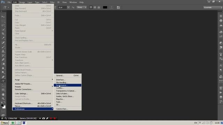Click the camera snapshot icon in recorder bar

(x=44, y=118)
